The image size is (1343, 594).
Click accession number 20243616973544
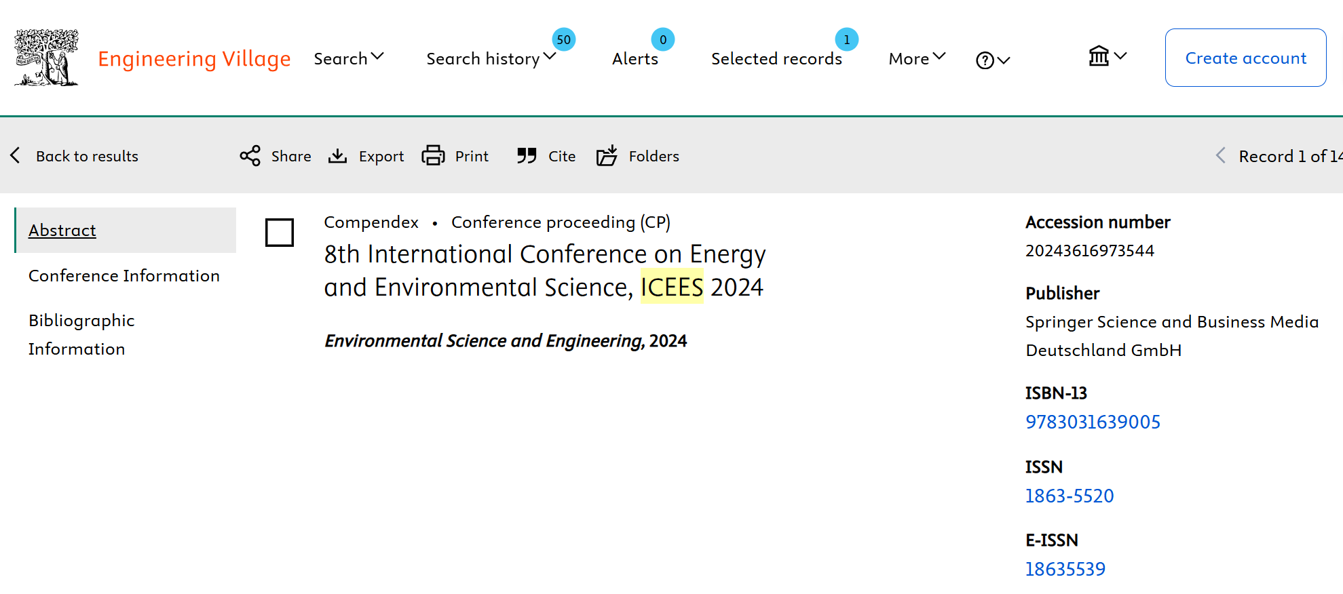(x=1090, y=251)
